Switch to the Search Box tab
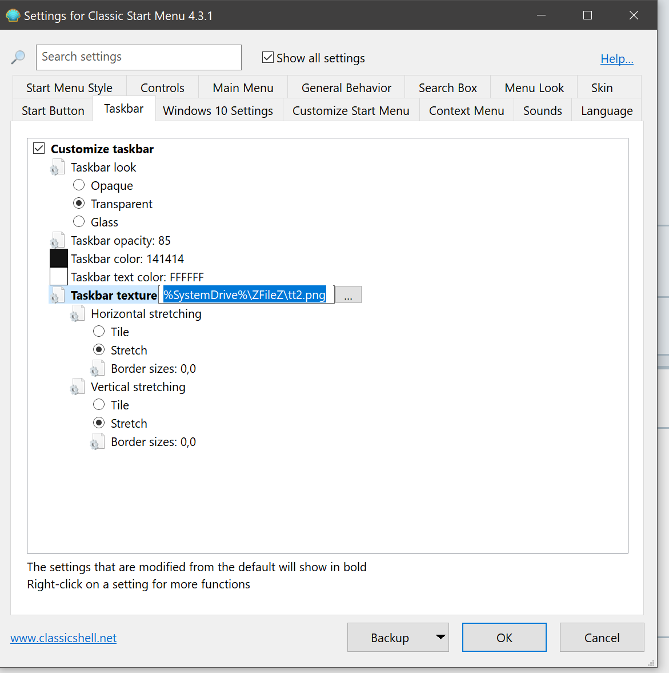This screenshot has width=669, height=673. (448, 87)
